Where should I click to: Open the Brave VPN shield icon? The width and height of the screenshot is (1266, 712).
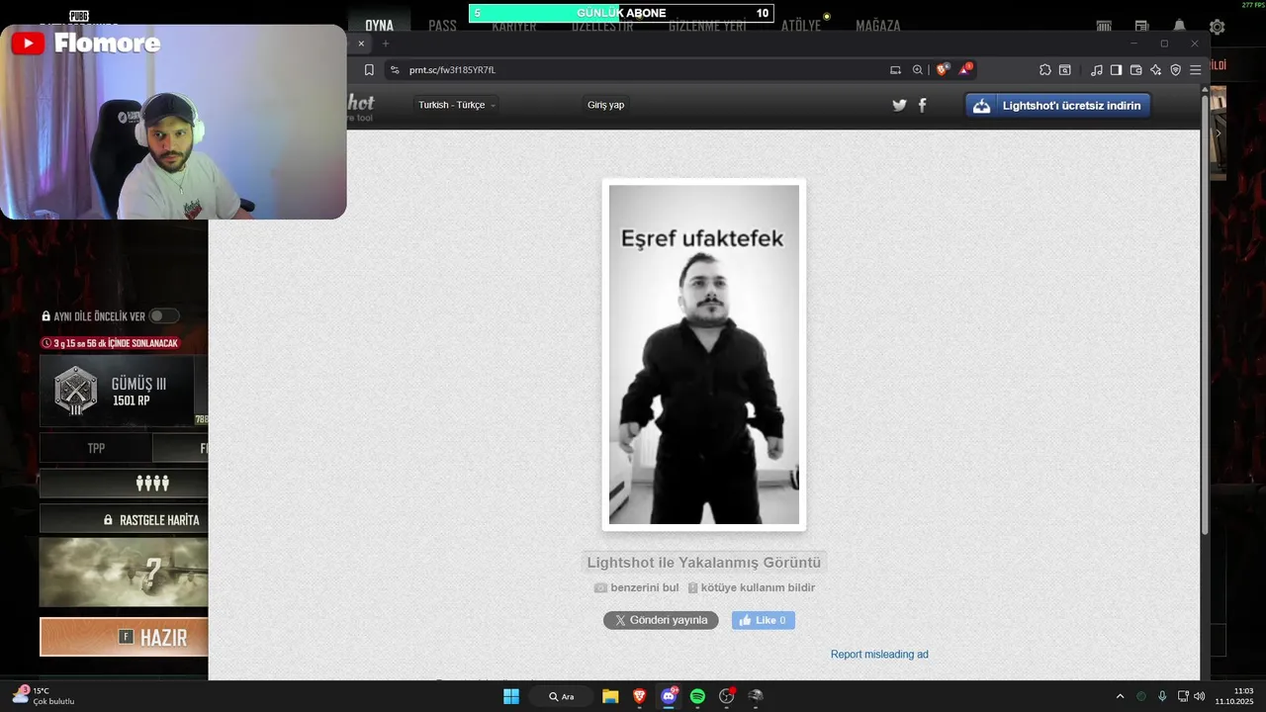coord(1176,70)
